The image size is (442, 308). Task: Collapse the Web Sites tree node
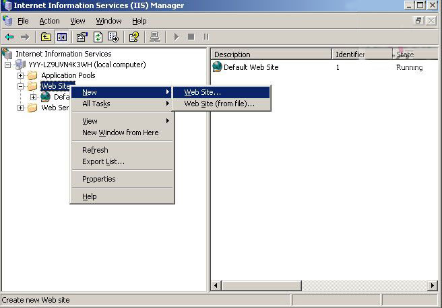20,86
